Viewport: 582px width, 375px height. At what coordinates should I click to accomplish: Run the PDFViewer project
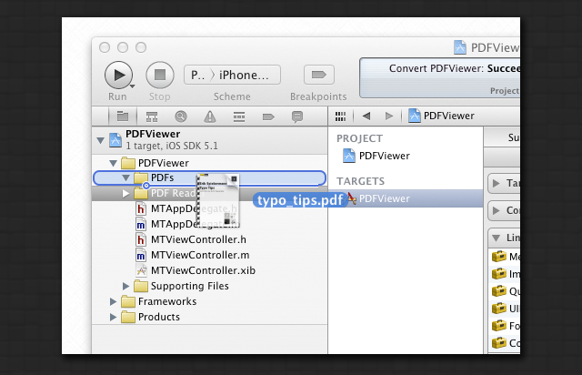tap(119, 75)
